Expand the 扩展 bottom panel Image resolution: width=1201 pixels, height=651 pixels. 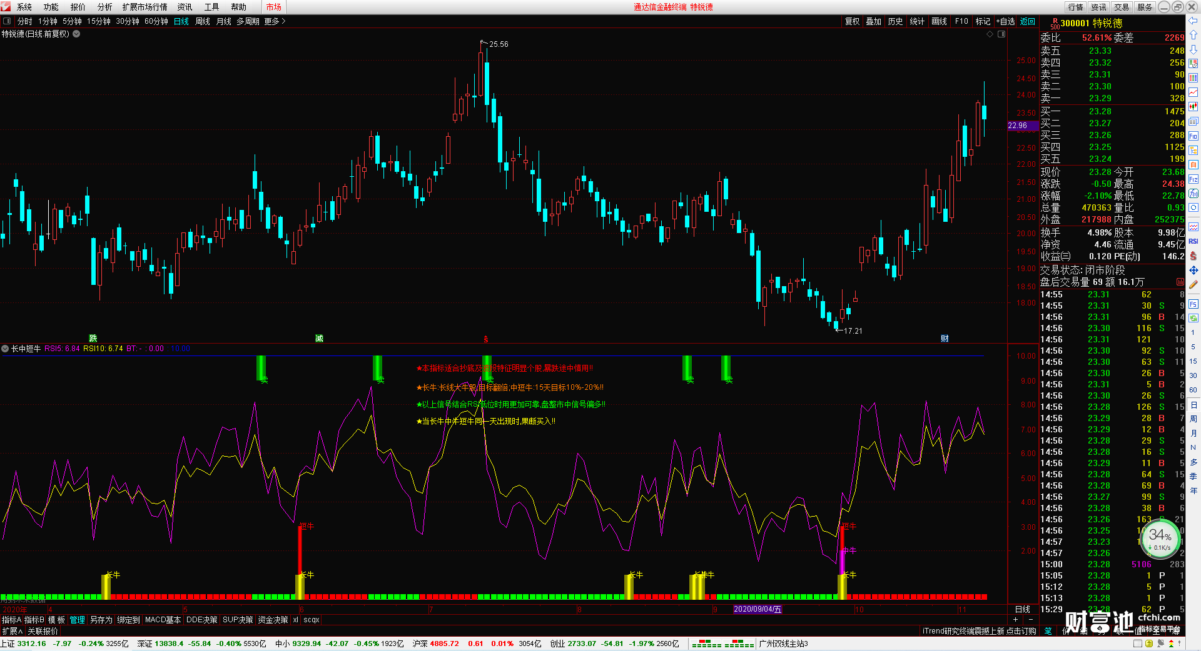12,631
